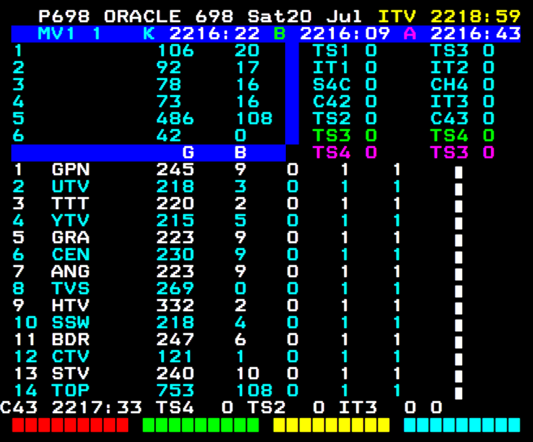533x442 pixels.
Task: Select the magenta TS4 0 entry
Action: tap(345, 152)
